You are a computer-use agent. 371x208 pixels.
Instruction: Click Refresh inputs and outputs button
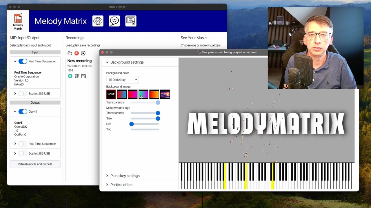pos(35,164)
